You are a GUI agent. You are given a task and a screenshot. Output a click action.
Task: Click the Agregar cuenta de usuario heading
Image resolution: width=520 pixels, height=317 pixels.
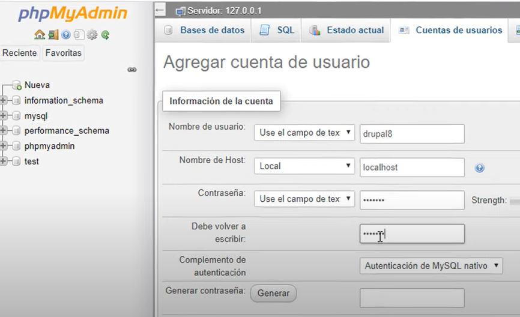tap(267, 62)
